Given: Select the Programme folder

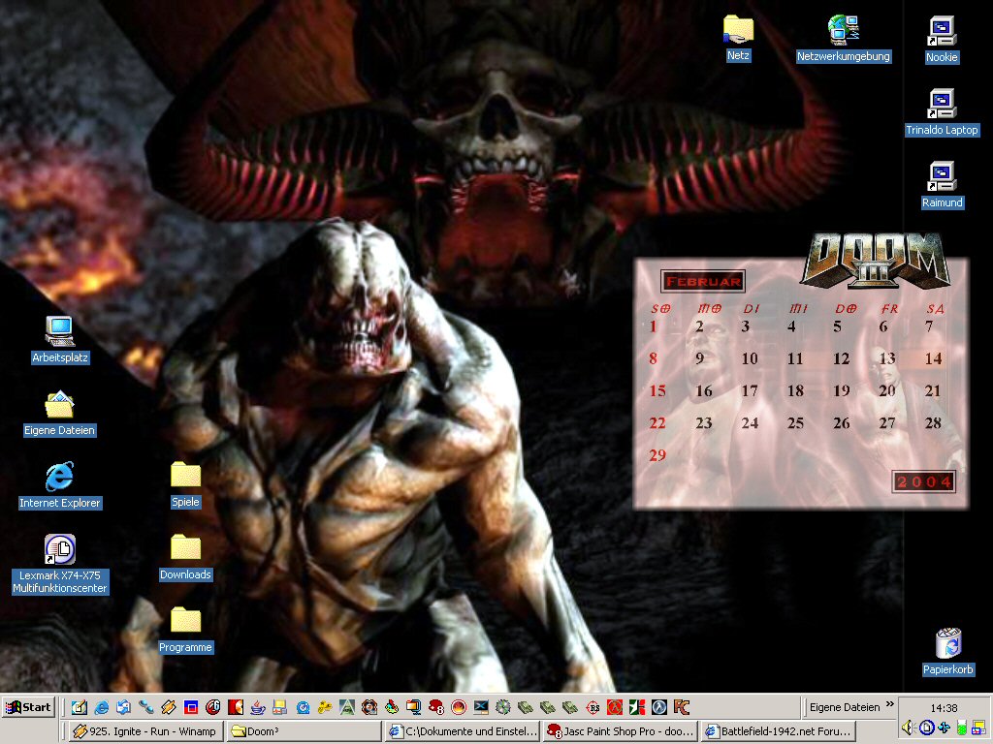Looking at the screenshot, I should pos(185,630).
